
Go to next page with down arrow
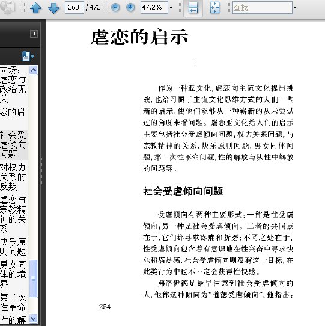pyautogui.click(x=54, y=8)
